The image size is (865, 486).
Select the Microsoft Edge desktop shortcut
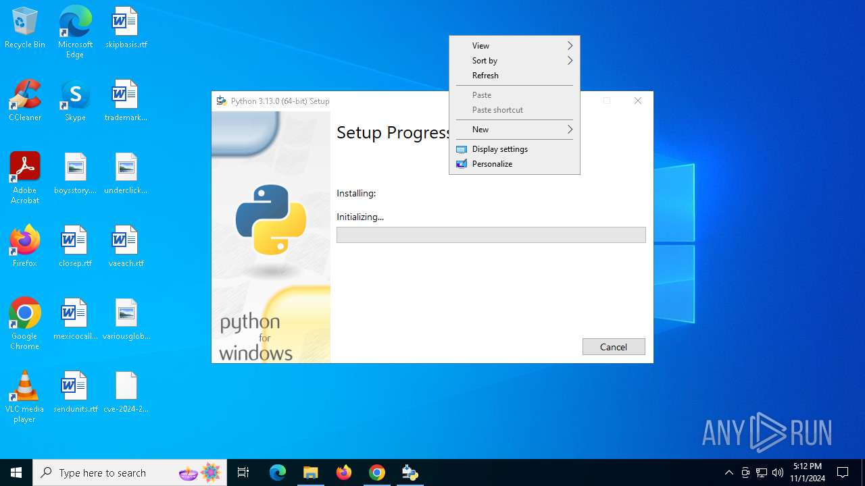(75, 32)
